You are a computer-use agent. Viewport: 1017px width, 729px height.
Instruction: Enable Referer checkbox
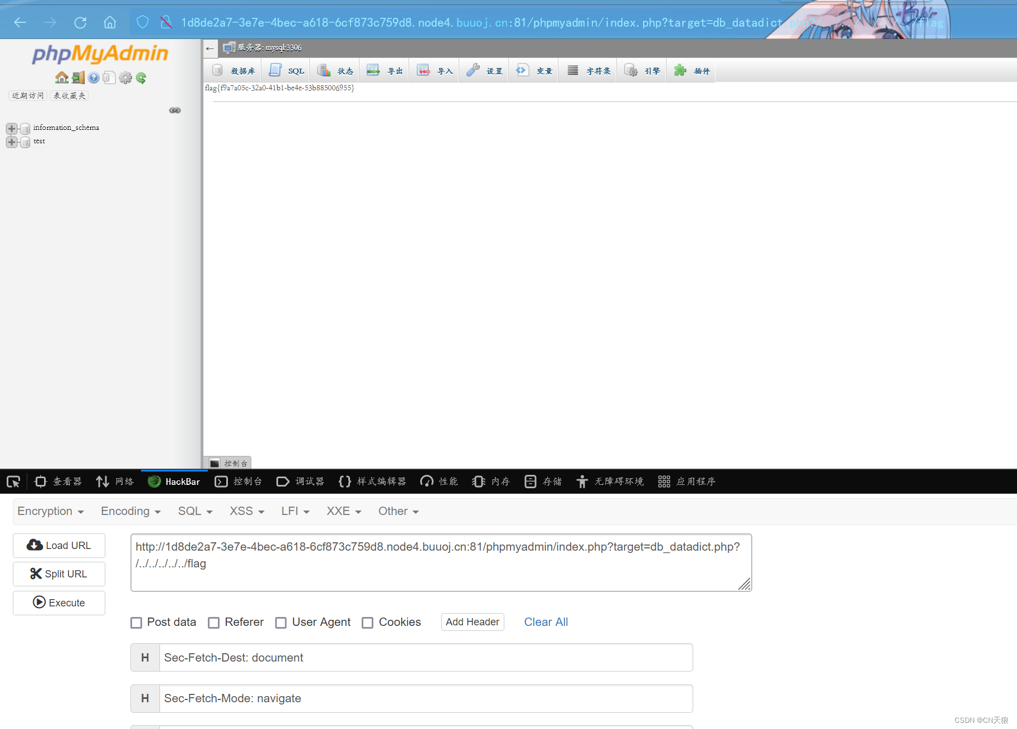(x=213, y=623)
